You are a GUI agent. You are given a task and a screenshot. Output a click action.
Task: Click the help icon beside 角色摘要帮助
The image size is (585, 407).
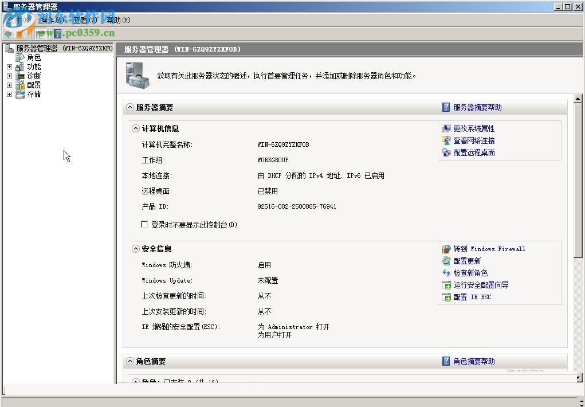click(x=446, y=361)
